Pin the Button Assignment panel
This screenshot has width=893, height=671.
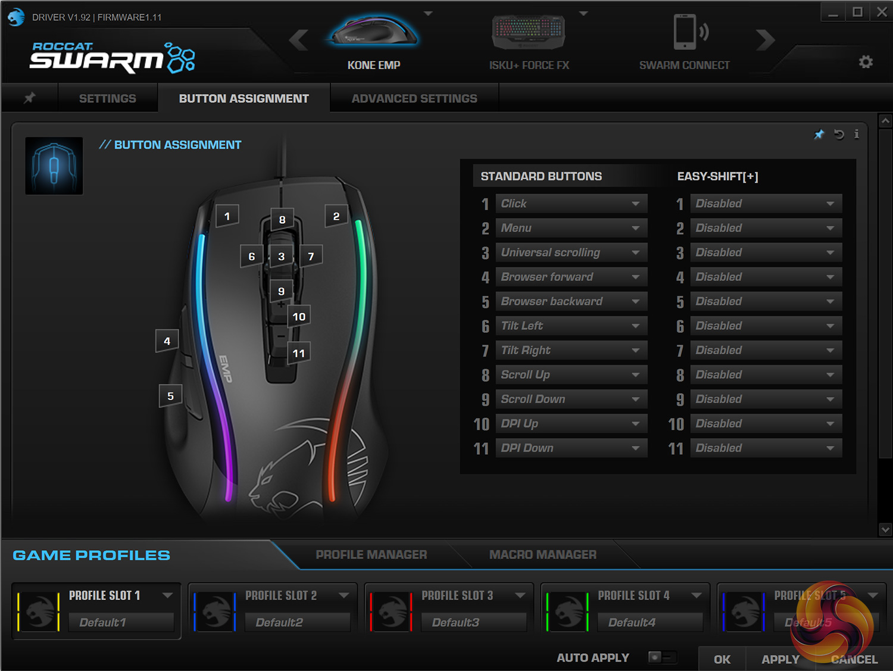819,135
